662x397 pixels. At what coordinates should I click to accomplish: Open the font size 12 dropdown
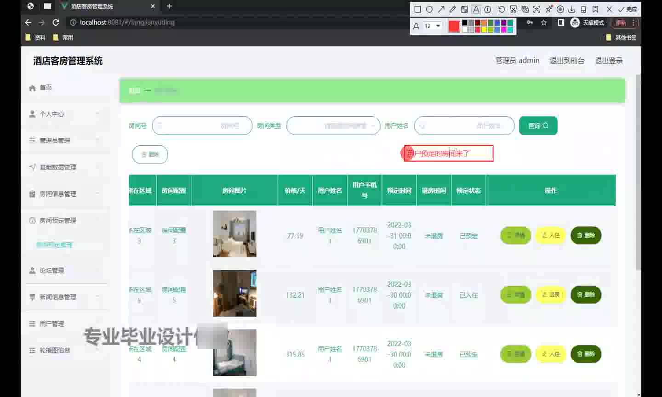click(433, 26)
